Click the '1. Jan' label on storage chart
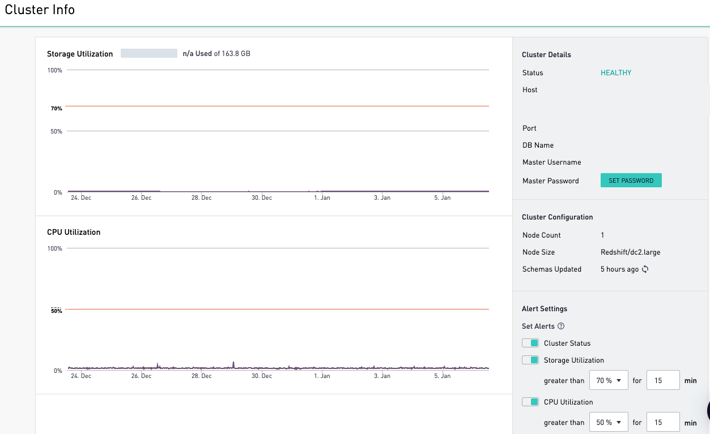This screenshot has height=434, width=710. pos(322,198)
